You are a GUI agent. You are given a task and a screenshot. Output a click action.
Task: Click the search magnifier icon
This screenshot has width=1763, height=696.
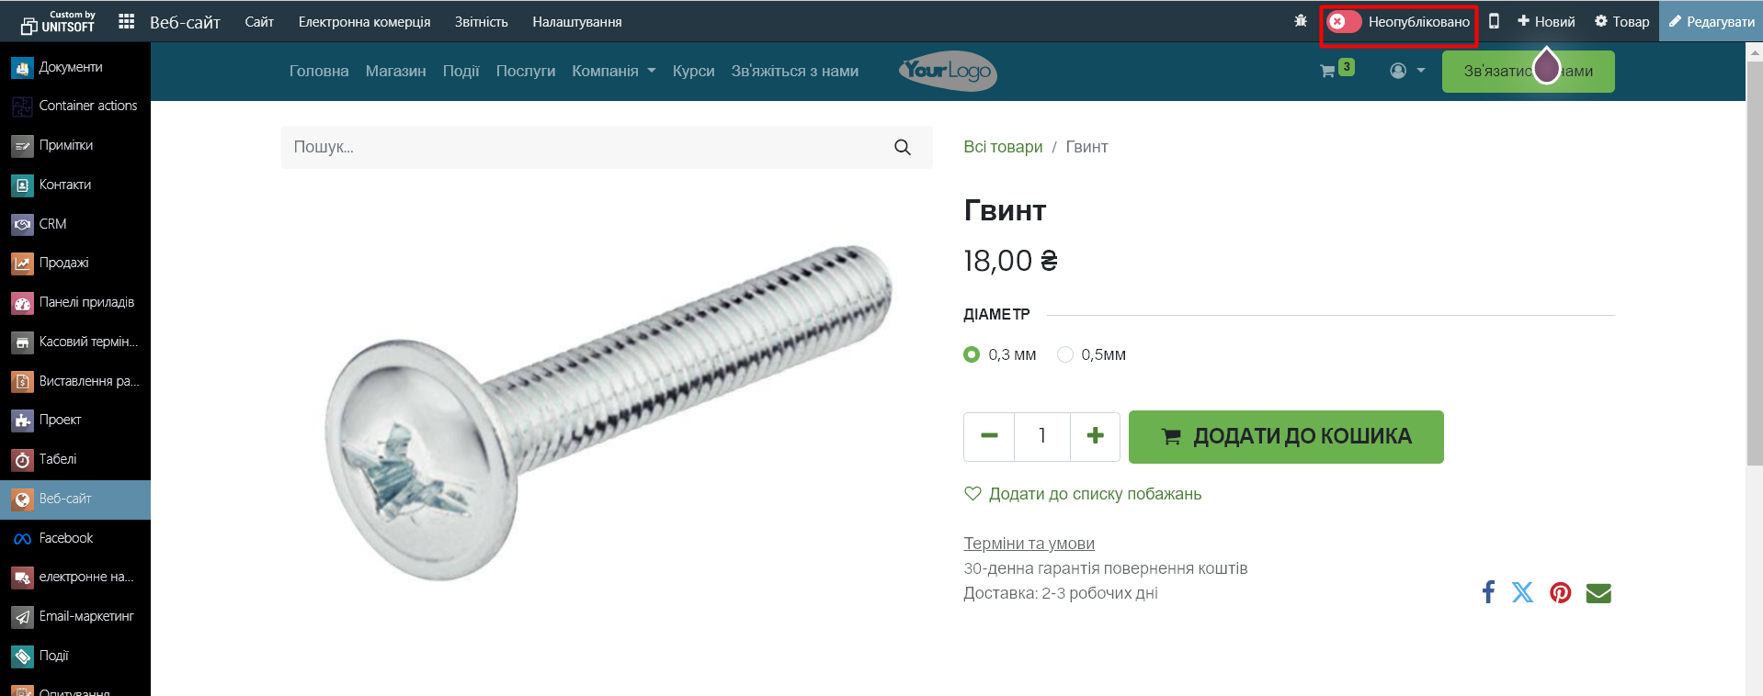pyautogui.click(x=903, y=147)
